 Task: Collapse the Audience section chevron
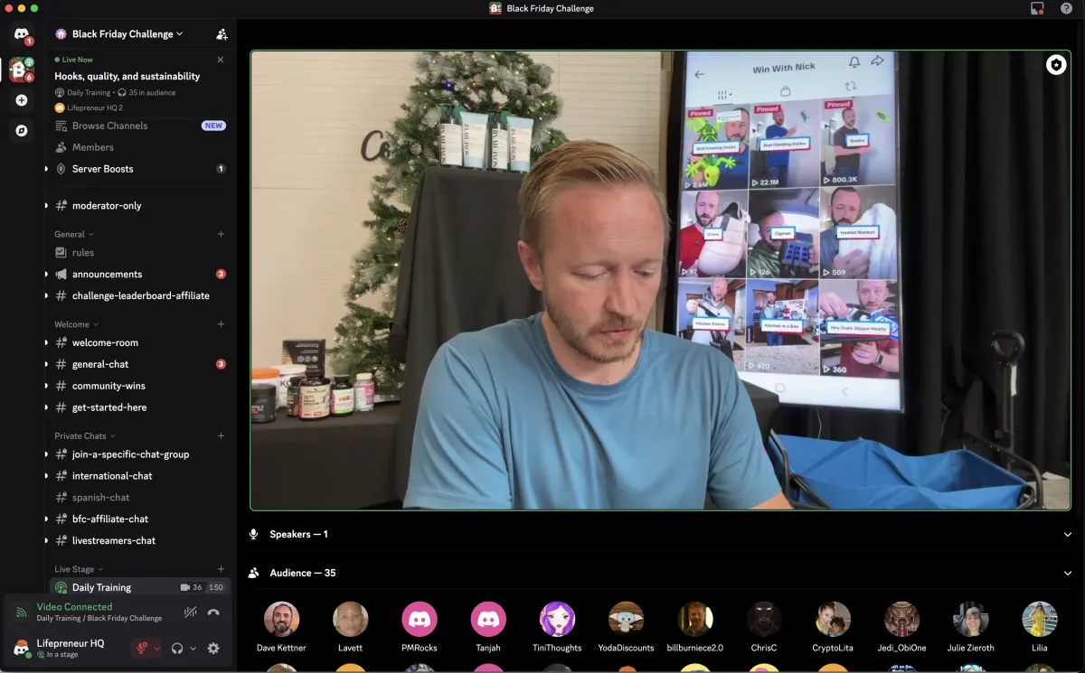[x=1068, y=574]
